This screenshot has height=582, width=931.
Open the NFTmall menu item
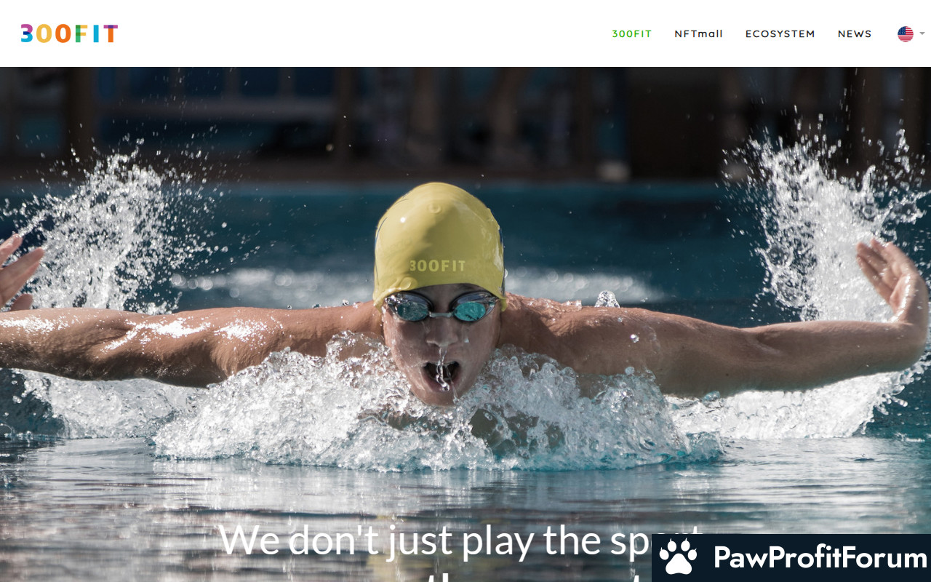pyautogui.click(x=698, y=34)
